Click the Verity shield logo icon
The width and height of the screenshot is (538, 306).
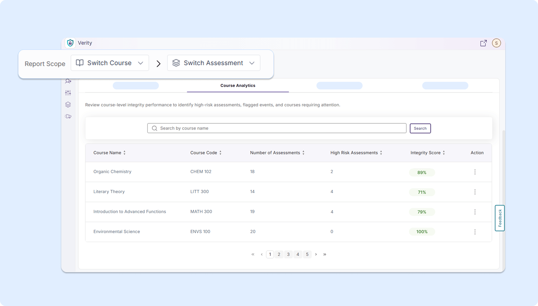70,43
